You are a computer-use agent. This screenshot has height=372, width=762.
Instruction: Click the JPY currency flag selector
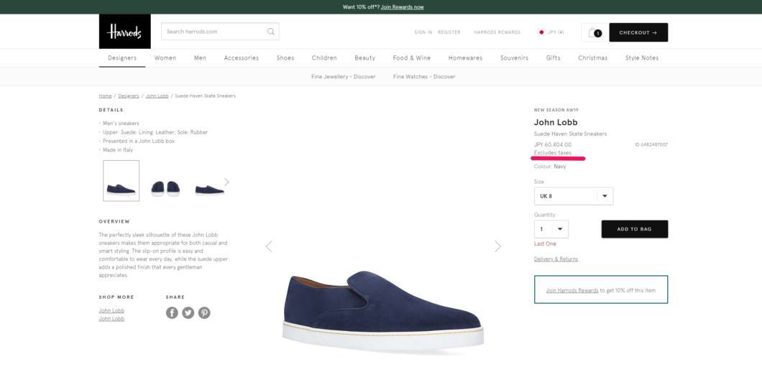click(x=551, y=32)
